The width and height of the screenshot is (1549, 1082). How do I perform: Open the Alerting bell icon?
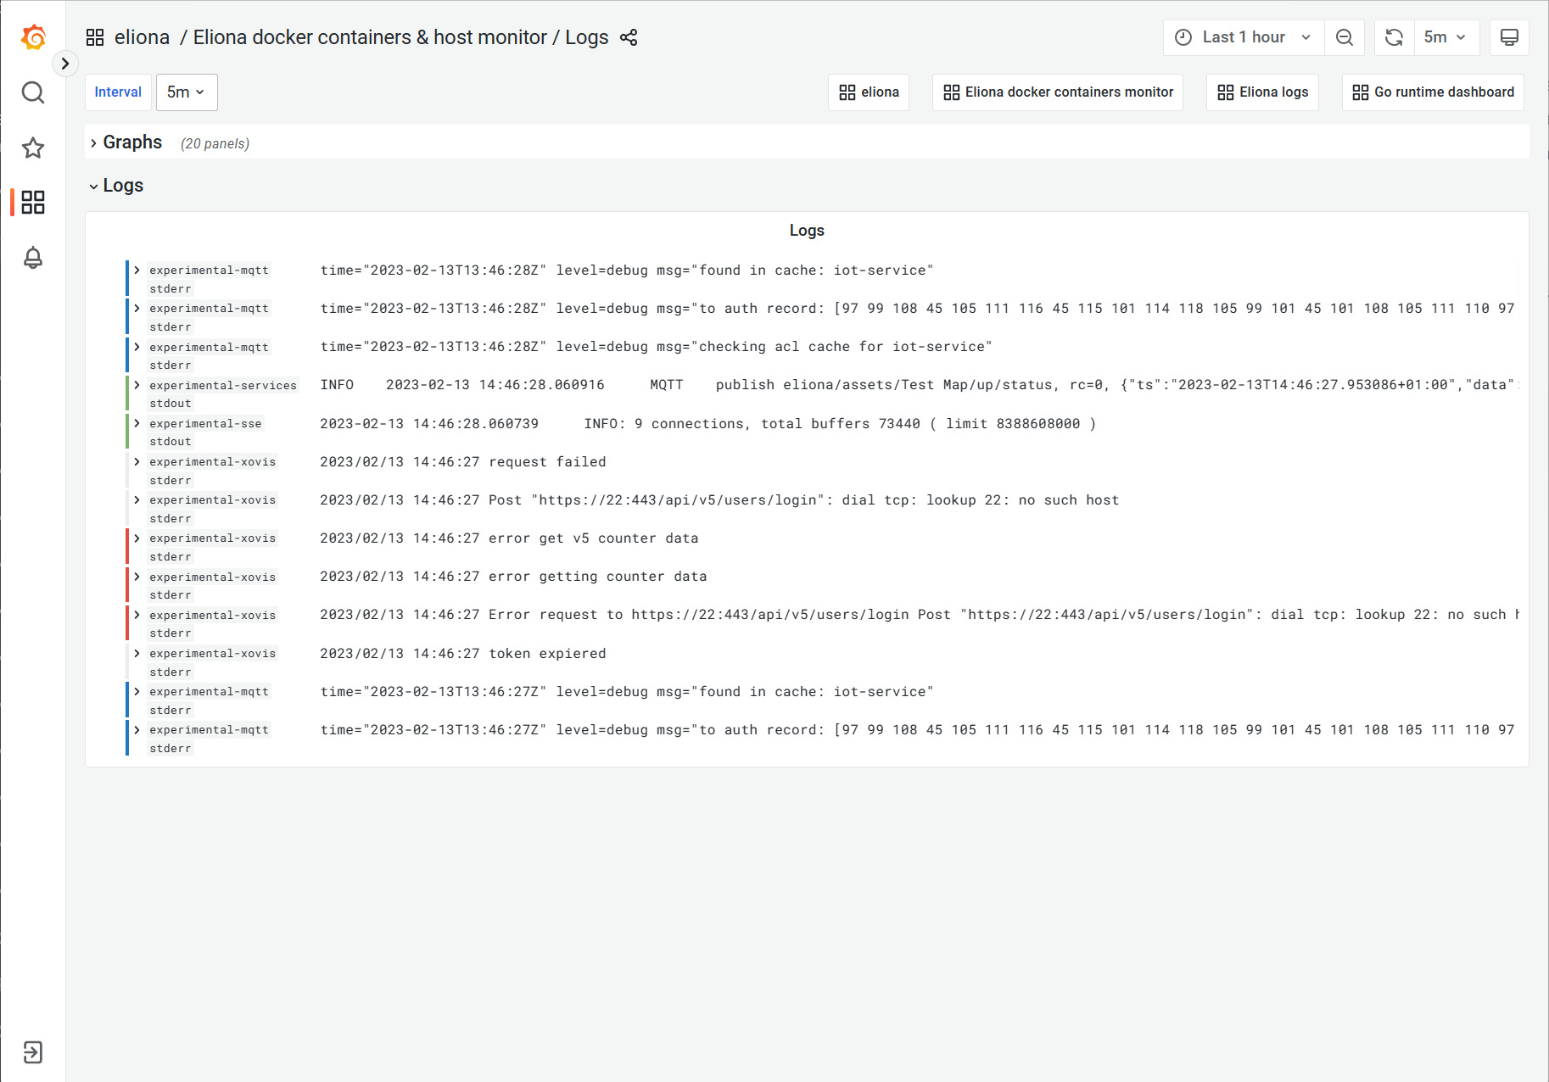point(33,258)
